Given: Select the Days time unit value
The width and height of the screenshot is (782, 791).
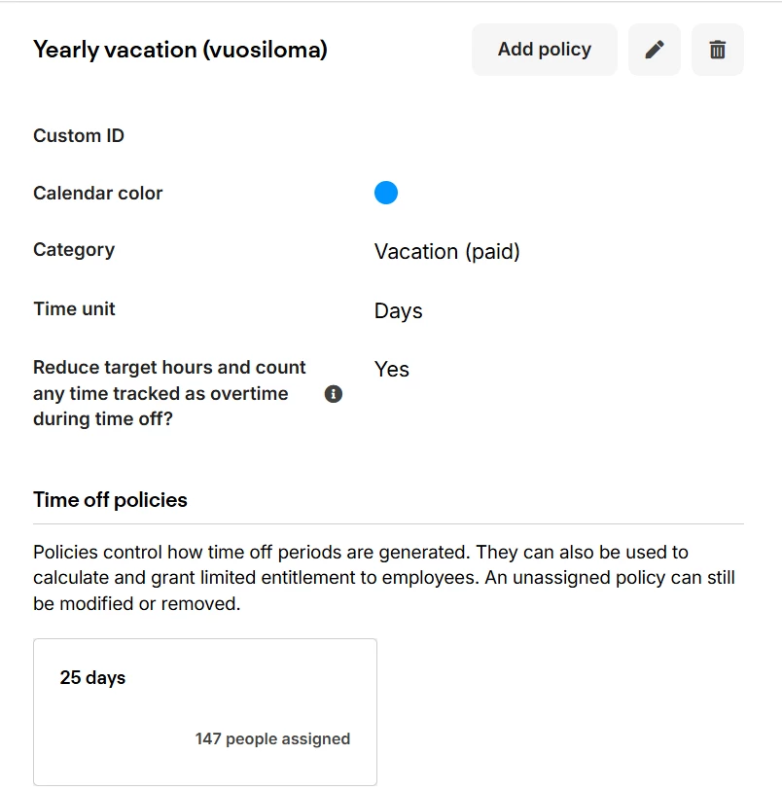Looking at the screenshot, I should click(398, 311).
